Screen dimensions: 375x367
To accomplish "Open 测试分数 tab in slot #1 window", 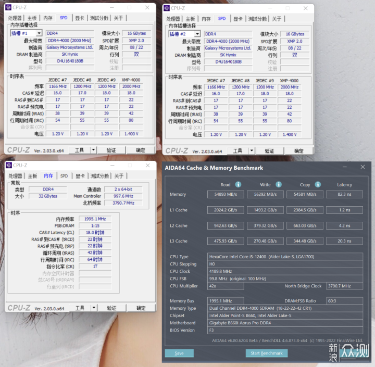I will tap(99, 18).
